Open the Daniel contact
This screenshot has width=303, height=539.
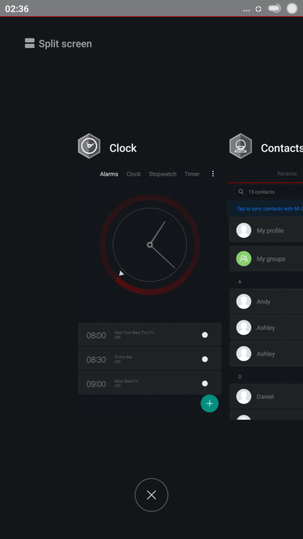[x=266, y=396]
